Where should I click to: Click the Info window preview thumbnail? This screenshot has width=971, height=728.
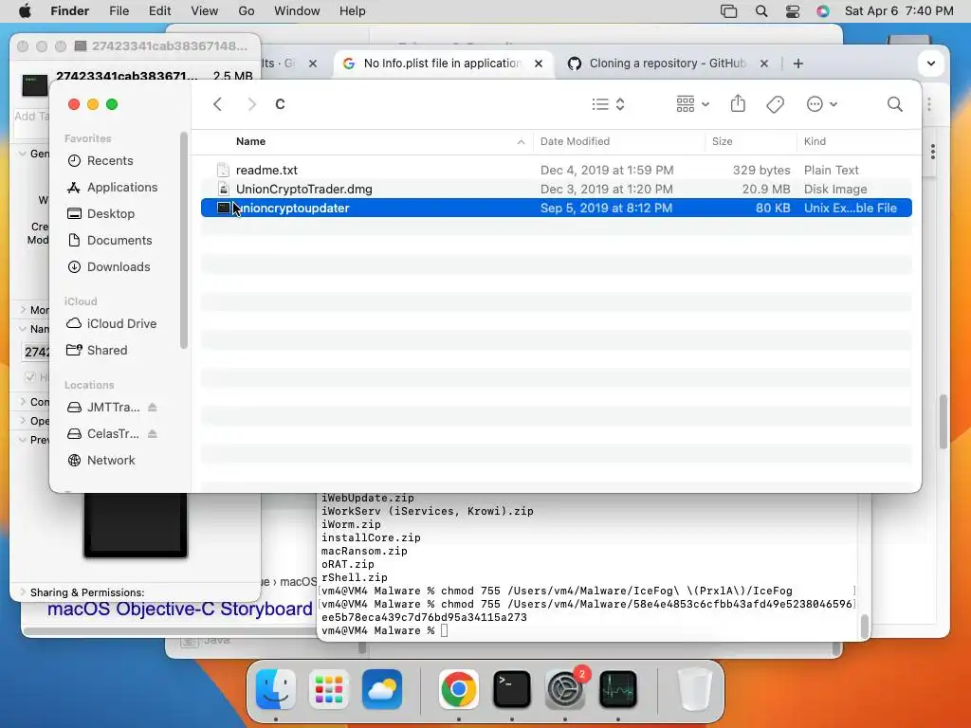(136, 524)
